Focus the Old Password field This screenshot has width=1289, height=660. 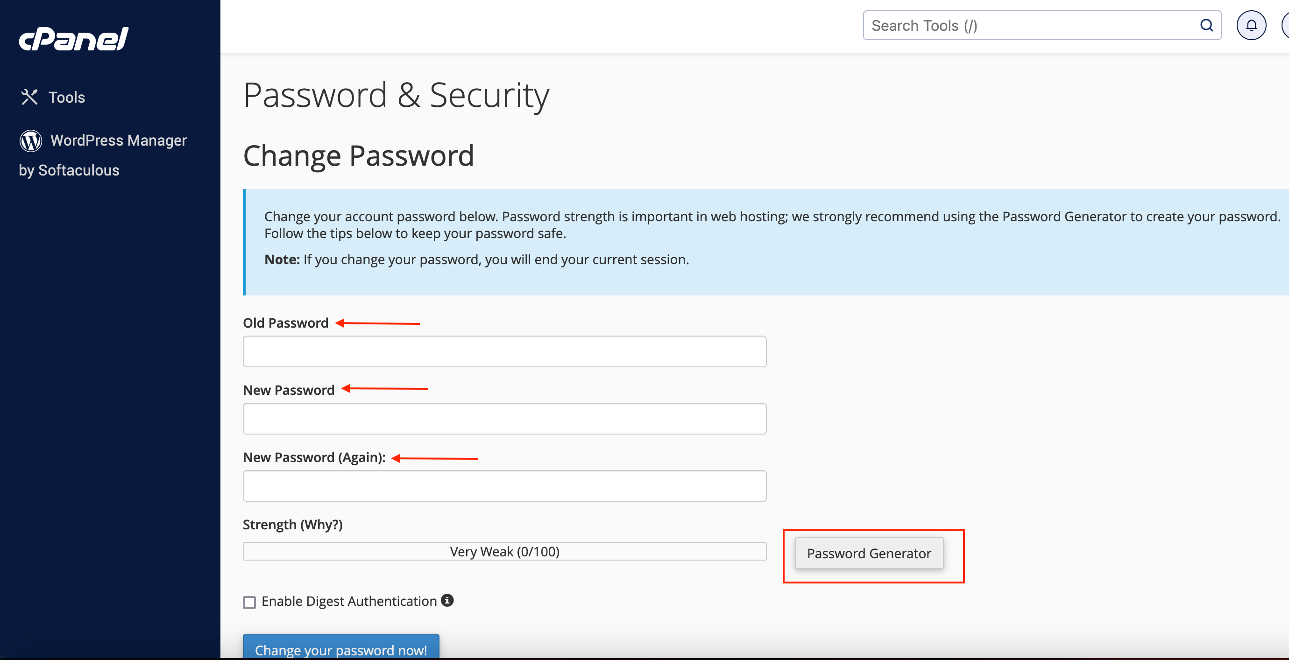[504, 351]
